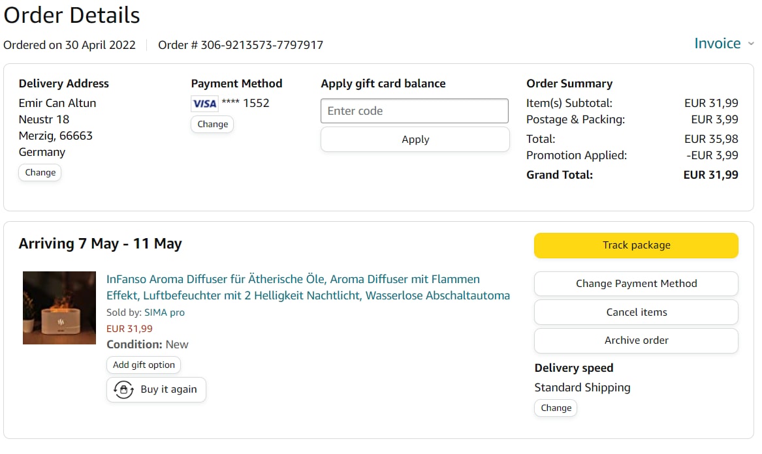Open the aroma diffuser product thumbnail
The image size is (762, 454).
59,308
